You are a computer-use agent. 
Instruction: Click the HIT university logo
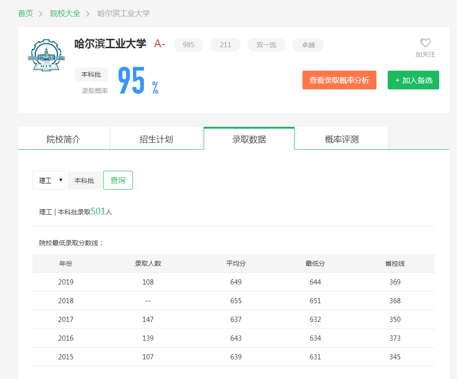46,55
